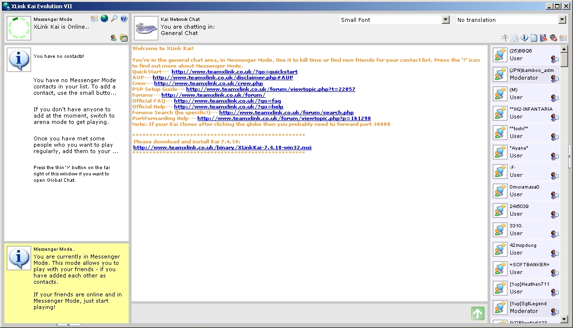573x328 pixels.
Task: Open the Forums link
Action: tap(213, 95)
